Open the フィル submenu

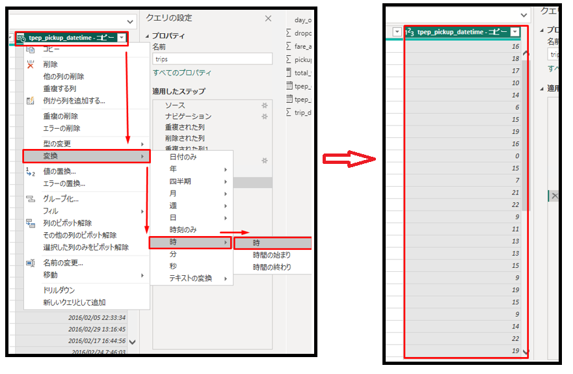click(x=87, y=211)
